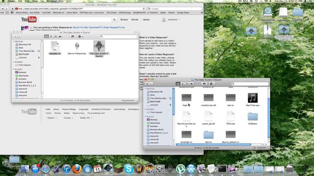This screenshot has height=176, width=314.
Task: Collapse DEVICES section in front Finder sidebar
Action: point(145,88)
